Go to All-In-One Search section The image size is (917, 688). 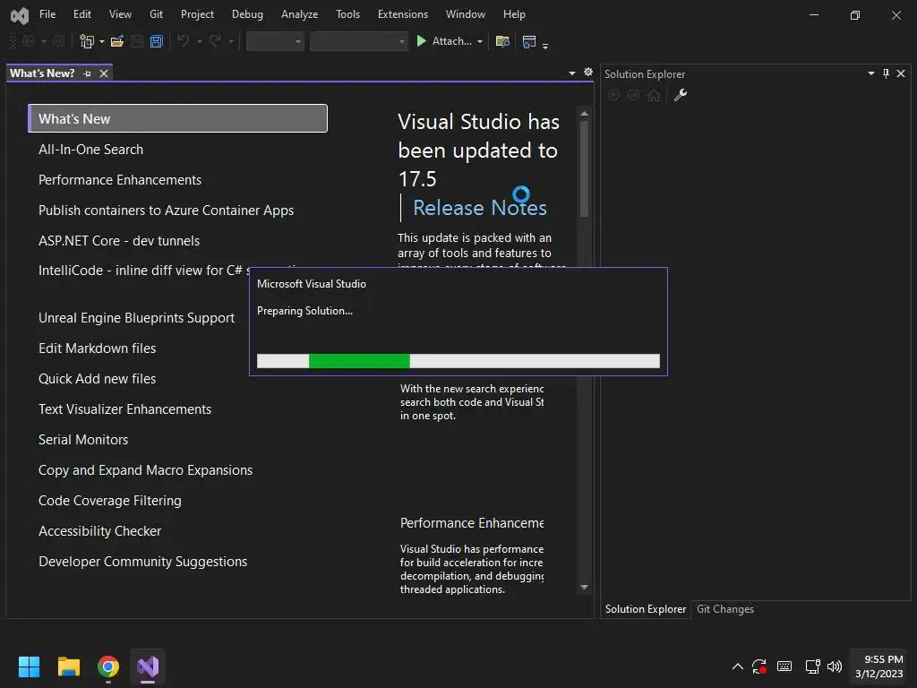point(90,150)
